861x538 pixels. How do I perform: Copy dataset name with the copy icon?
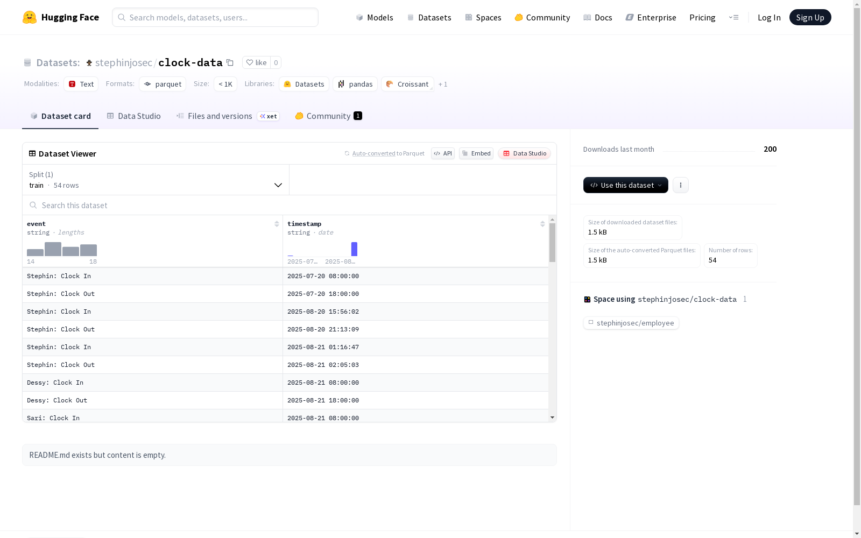pos(230,62)
